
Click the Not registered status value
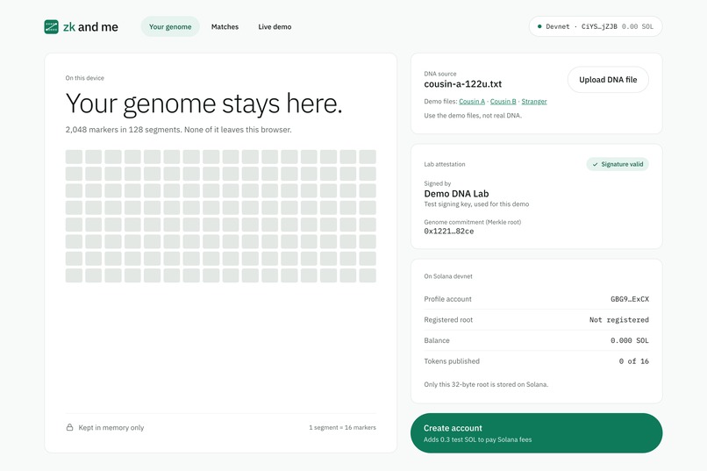pos(619,319)
